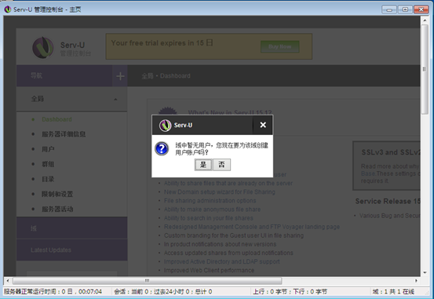Image resolution: width=434 pixels, height=299 pixels.
Task: Click Various Bug and Security bullet text
Action: 390,216
